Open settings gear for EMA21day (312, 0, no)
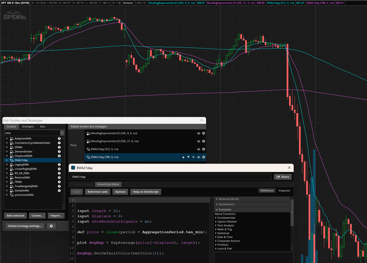Viewport: 367px width, 263px height. pyautogui.click(x=203, y=149)
